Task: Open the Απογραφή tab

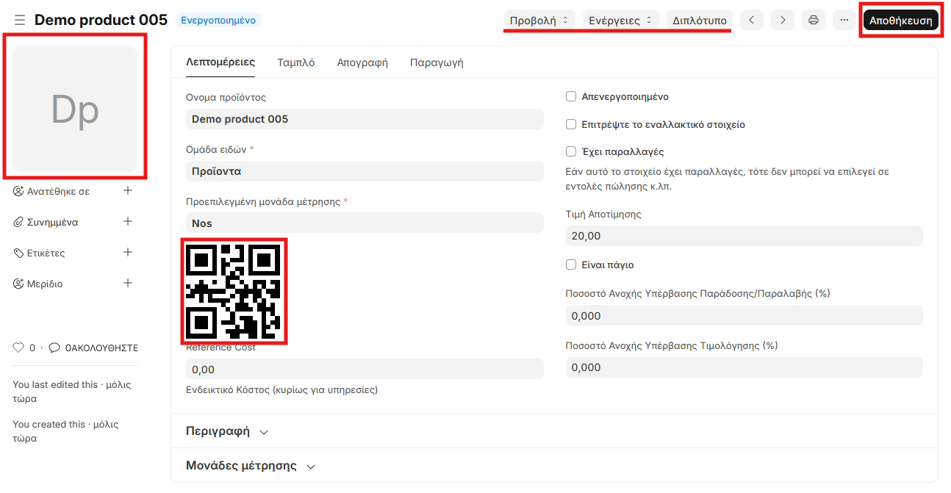Action: click(362, 62)
